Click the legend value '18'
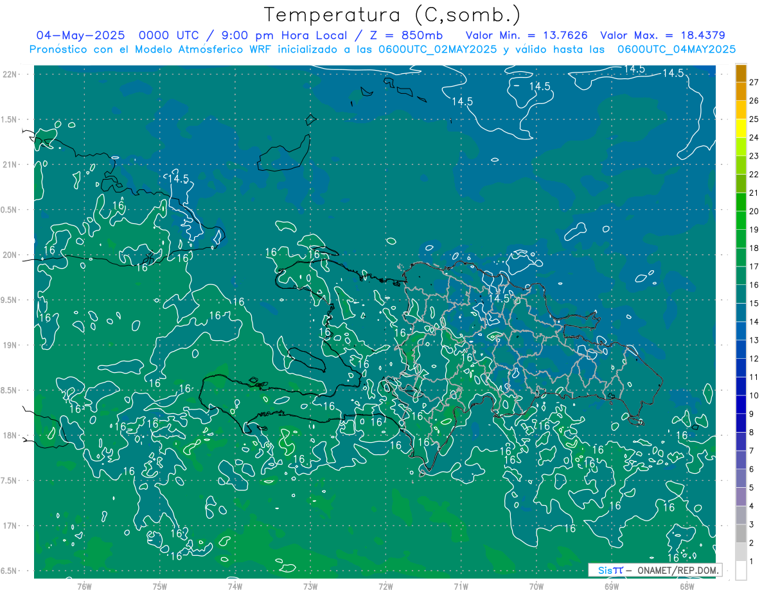This screenshot has width=771, height=595. [x=754, y=248]
